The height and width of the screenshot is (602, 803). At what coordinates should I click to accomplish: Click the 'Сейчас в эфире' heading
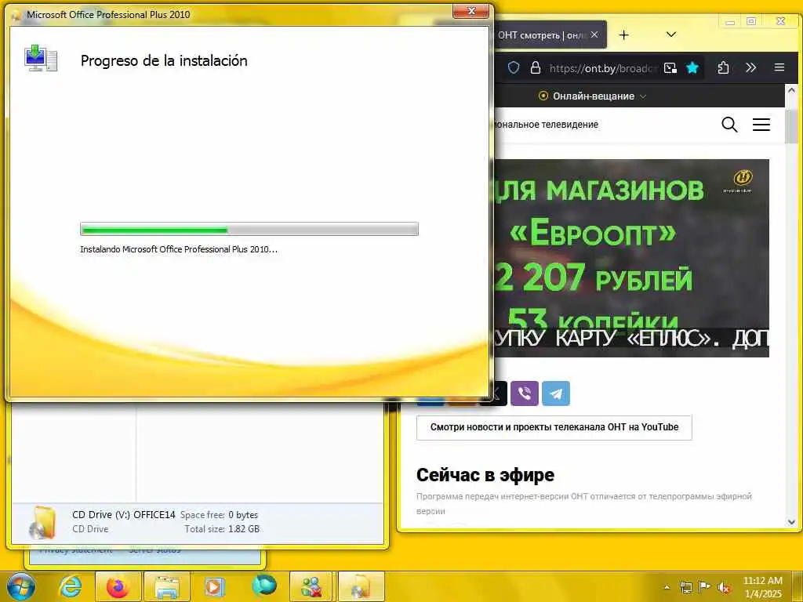click(485, 475)
